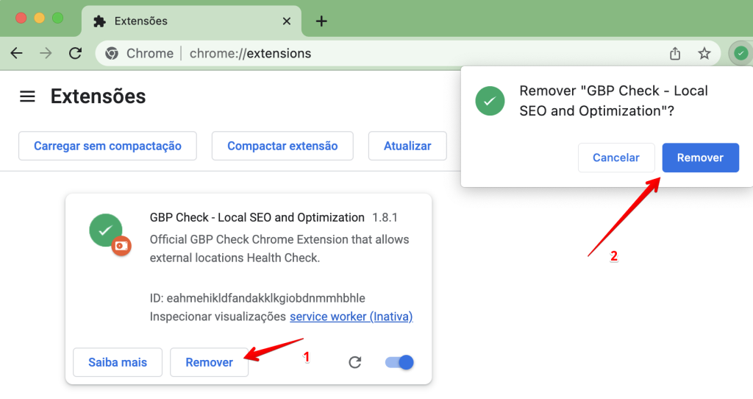Screen dimensions: 753x399
Task: Confirm removal with the blue Remover button
Action: point(700,158)
